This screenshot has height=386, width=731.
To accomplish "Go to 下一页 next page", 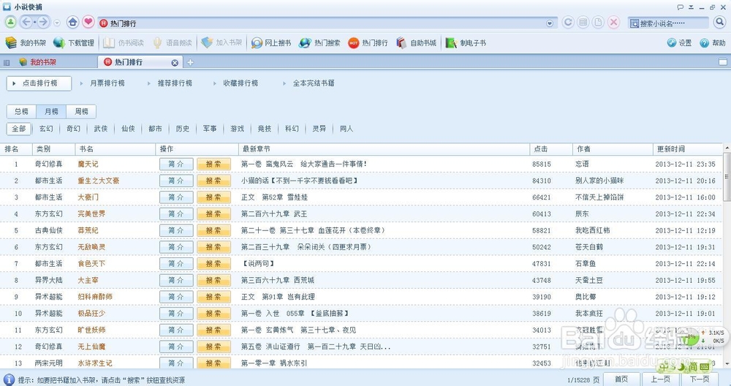I will pyautogui.click(x=700, y=379).
